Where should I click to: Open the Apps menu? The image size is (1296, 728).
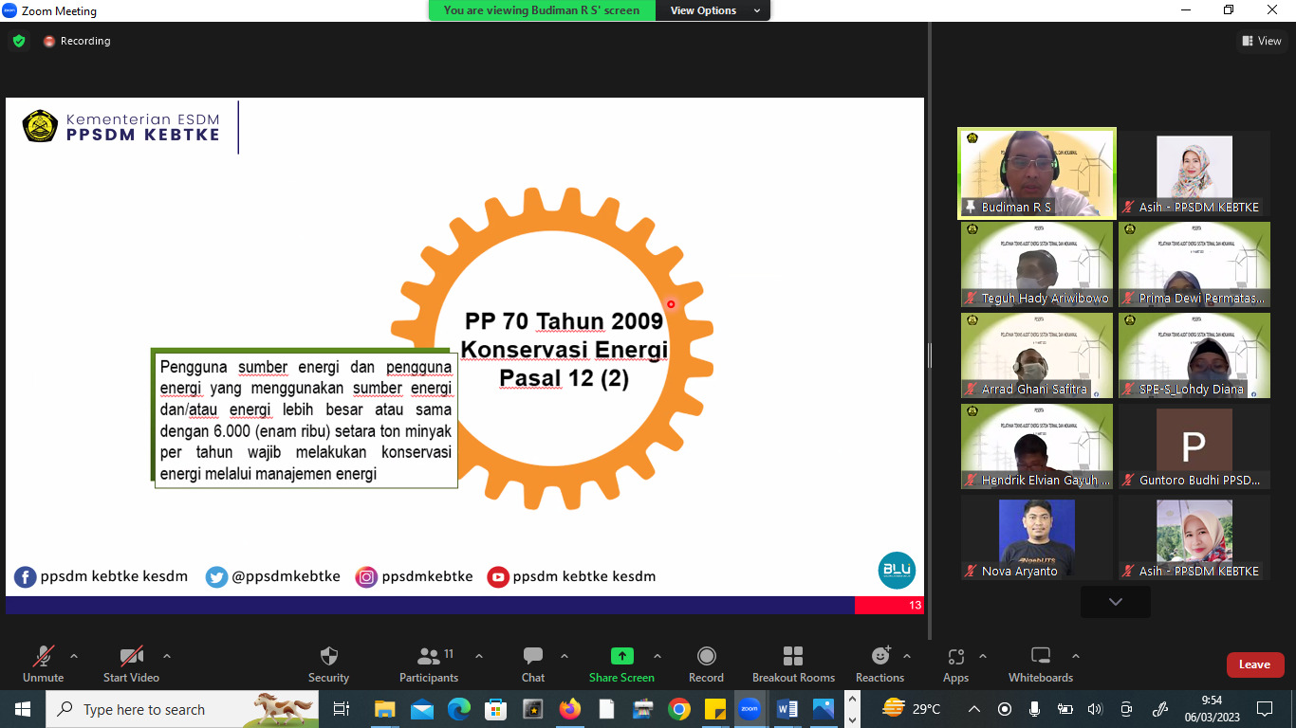pyautogui.click(x=955, y=657)
